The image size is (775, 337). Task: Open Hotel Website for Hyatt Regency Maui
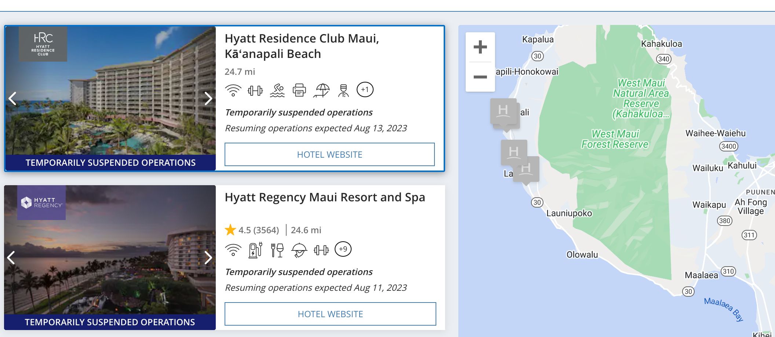coord(330,314)
